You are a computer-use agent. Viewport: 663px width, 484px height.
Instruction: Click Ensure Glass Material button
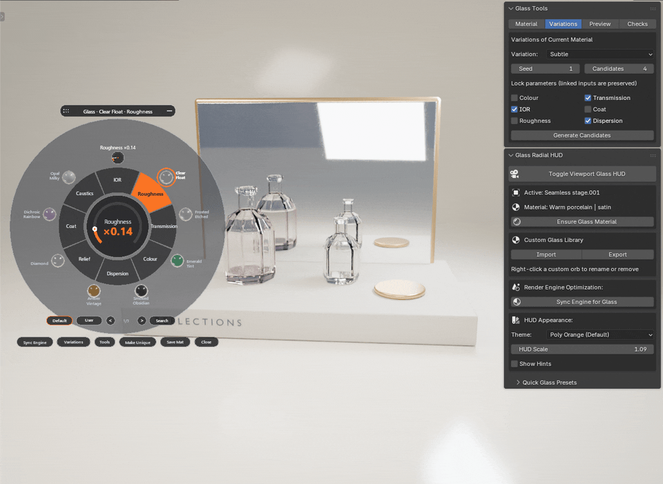tap(582, 221)
